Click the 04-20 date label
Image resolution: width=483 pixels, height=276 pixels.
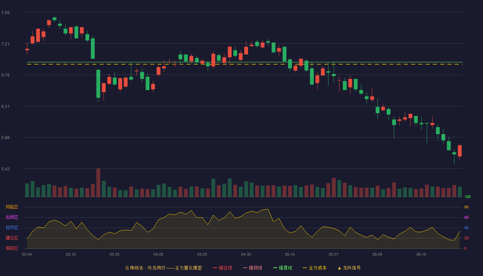pyautogui.click(x=202, y=254)
